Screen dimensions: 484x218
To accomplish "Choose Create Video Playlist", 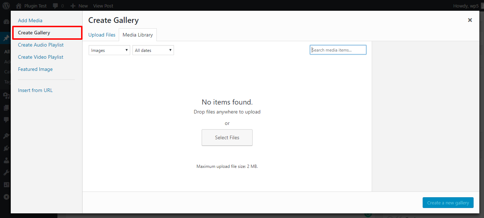I will (x=41, y=57).
